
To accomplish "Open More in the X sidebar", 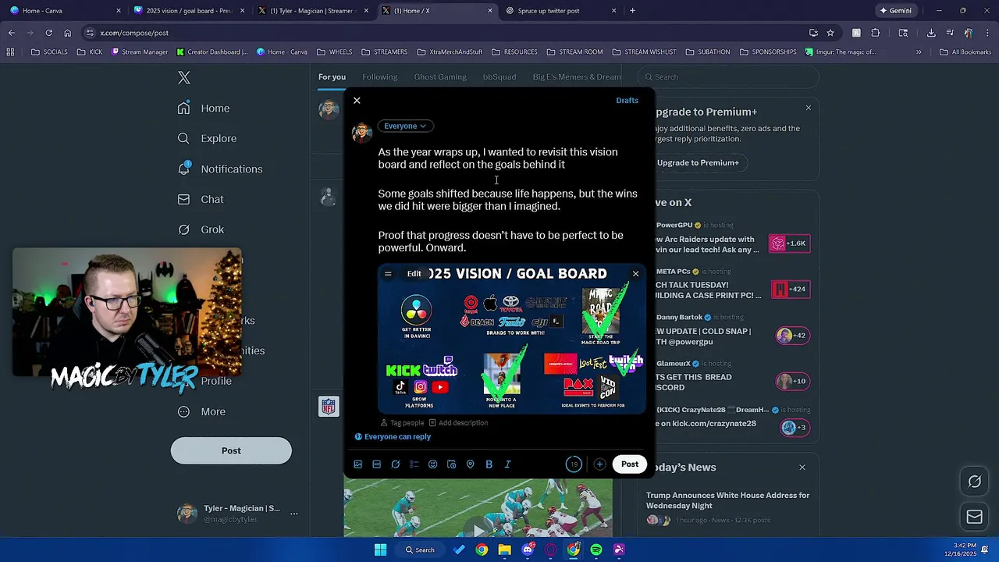I will tap(201, 412).
